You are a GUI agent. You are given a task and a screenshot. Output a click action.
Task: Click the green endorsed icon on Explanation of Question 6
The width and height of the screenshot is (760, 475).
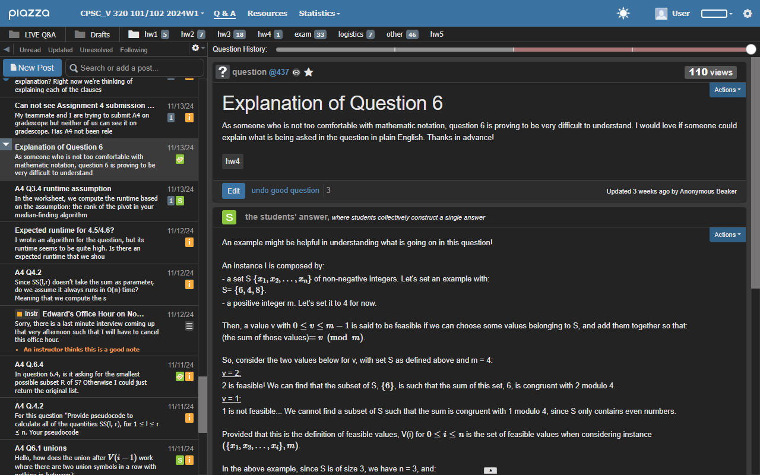[x=180, y=159]
